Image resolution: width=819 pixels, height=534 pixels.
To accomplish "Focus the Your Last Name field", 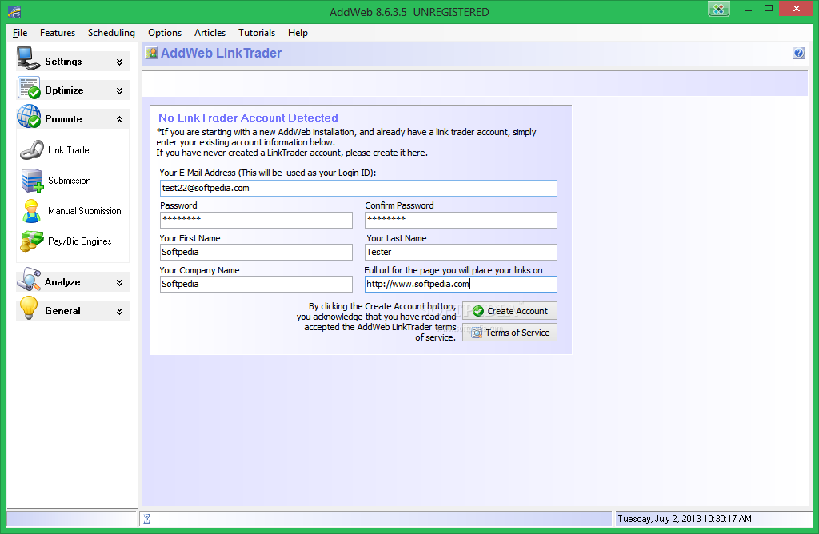I will coord(461,252).
